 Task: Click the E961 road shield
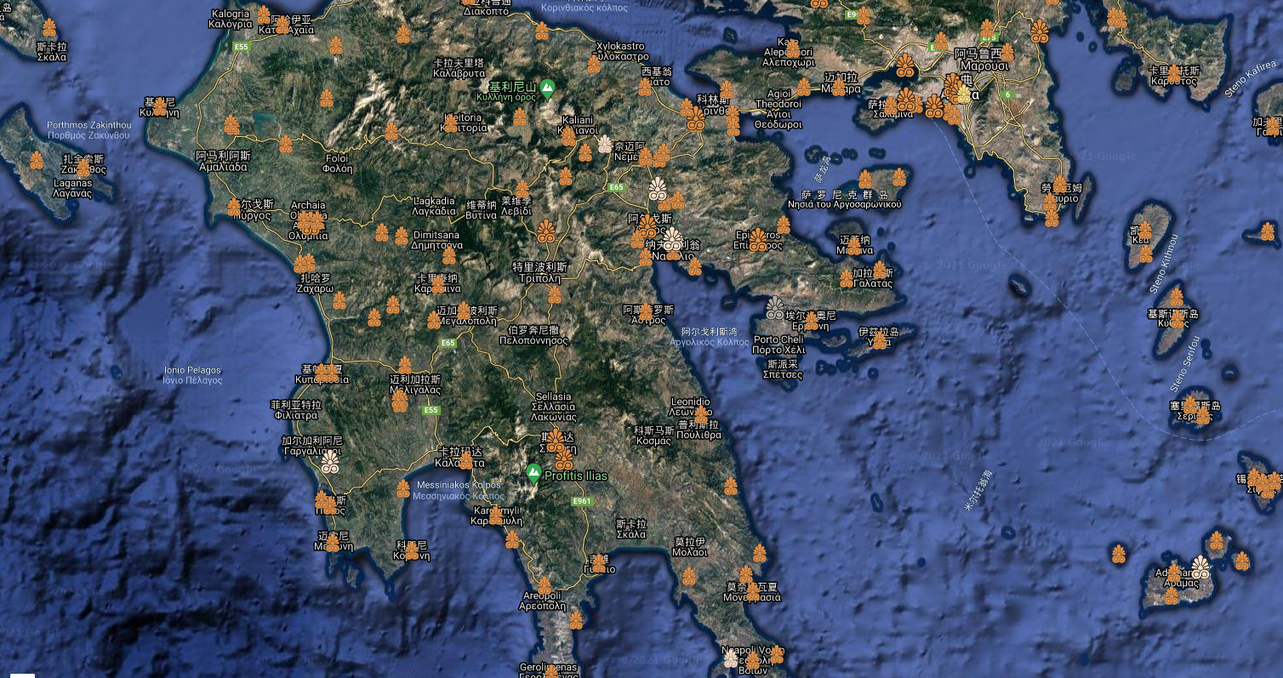click(x=582, y=502)
